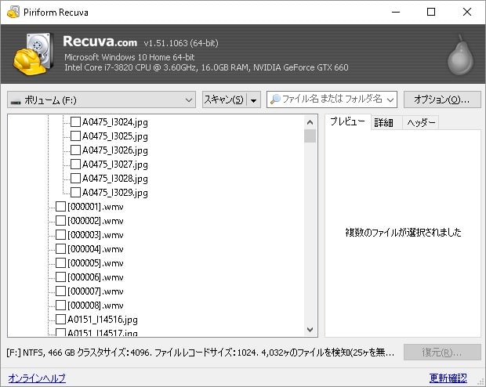
Task: Open オプション(O)... settings
Action: 442,99
